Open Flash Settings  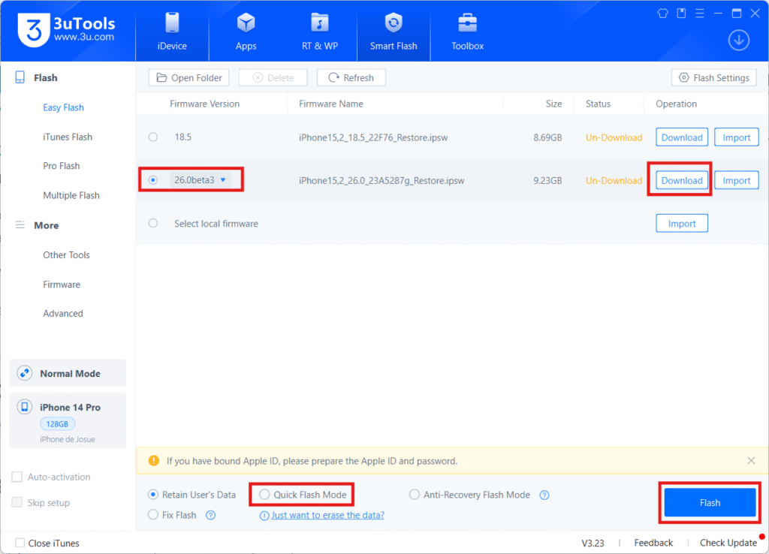click(x=714, y=77)
